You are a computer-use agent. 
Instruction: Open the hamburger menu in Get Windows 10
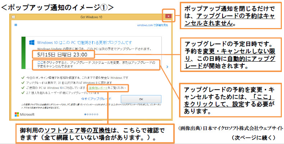tap(16, 25)
